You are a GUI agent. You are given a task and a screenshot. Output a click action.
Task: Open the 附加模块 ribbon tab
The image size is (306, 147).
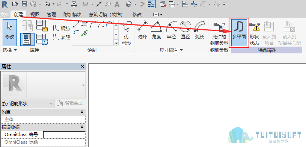[x=72, y=14]
